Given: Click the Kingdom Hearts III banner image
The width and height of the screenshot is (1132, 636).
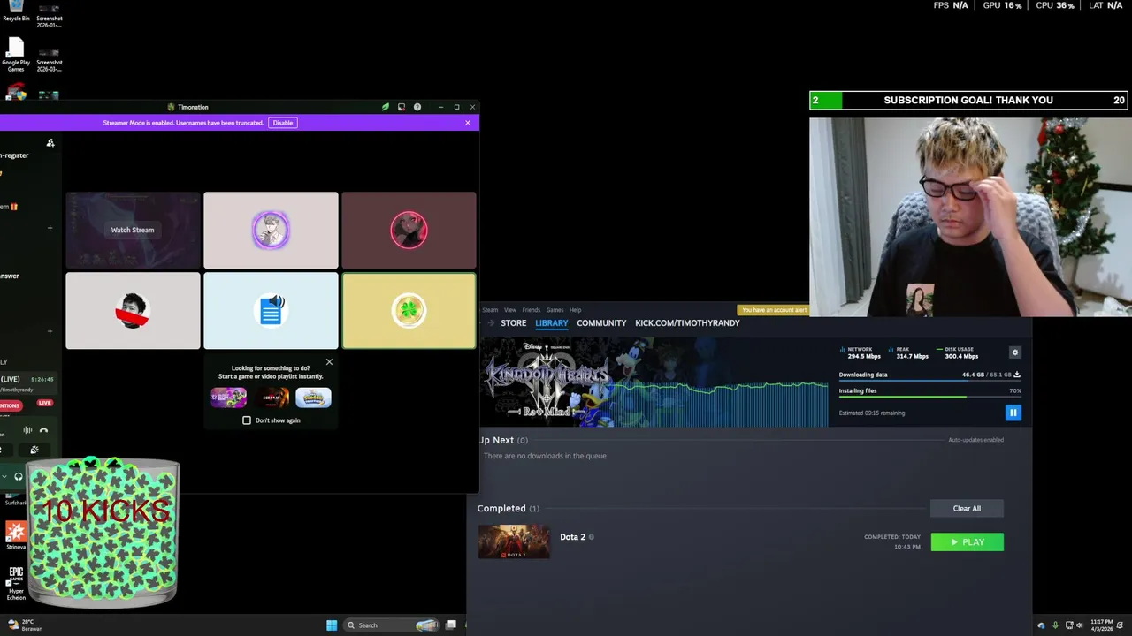Looking at the screenshot, I should tap(547, 383).
